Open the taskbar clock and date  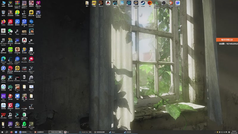tap(234, 132)
